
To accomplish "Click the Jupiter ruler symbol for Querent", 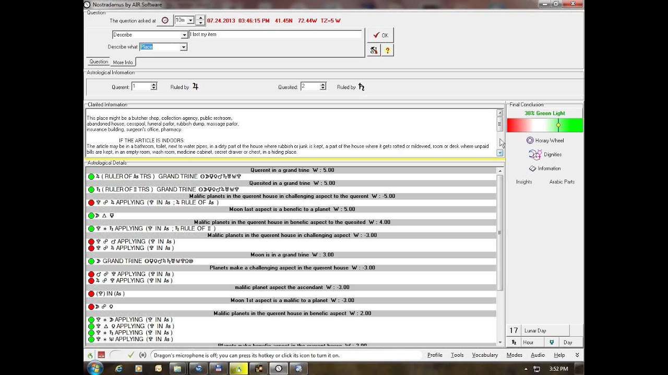I will 196,86.
